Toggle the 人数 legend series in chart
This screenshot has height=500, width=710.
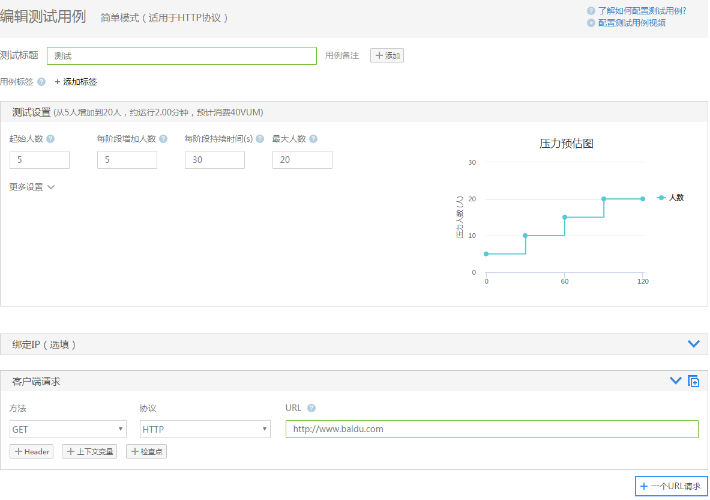pos(670,198)
